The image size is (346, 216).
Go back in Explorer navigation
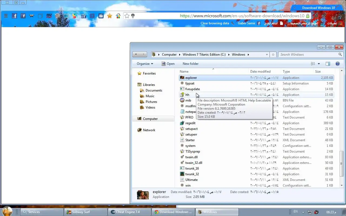[x=136, y=54]
